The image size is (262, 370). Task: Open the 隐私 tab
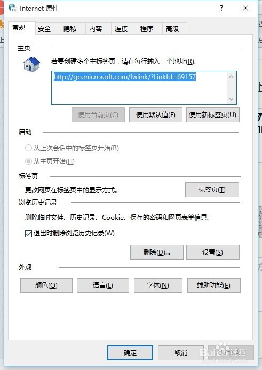click(x=70, y=29)
